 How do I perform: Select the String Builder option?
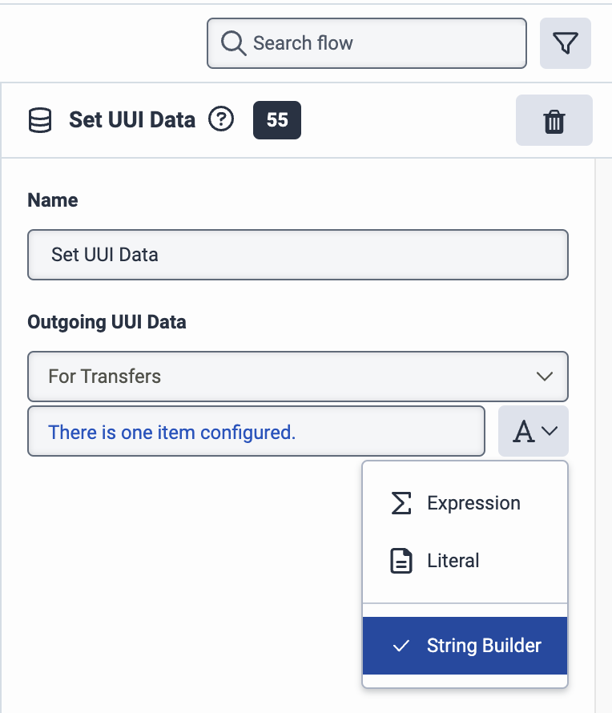click(x=484, y=646)
